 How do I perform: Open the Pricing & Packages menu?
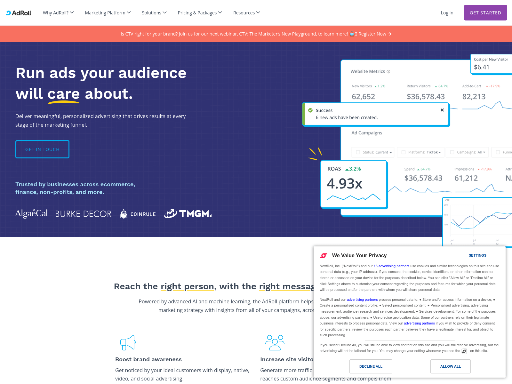200,13
